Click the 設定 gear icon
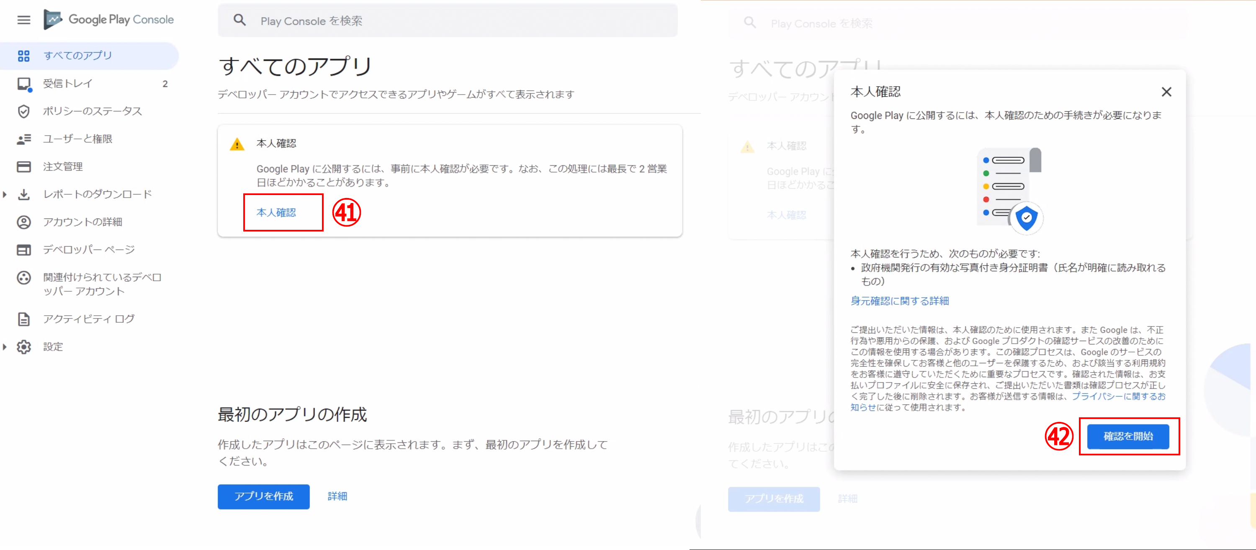 pyautogui.click(x=23, y=347)
